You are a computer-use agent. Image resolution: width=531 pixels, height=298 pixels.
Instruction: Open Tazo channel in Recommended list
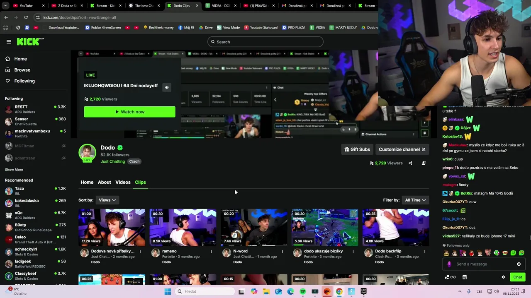(x=35, y=191)
